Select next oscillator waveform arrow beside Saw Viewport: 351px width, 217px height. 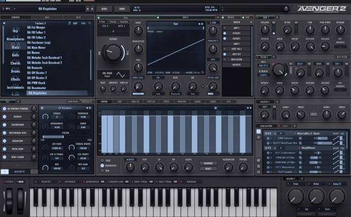pos(202,24)
